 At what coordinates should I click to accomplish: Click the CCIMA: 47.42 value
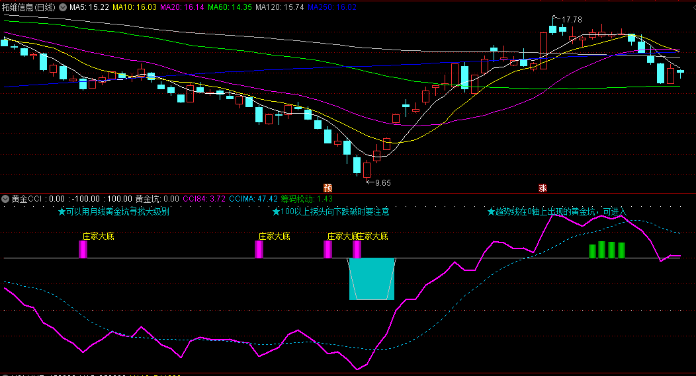[253, 199]
